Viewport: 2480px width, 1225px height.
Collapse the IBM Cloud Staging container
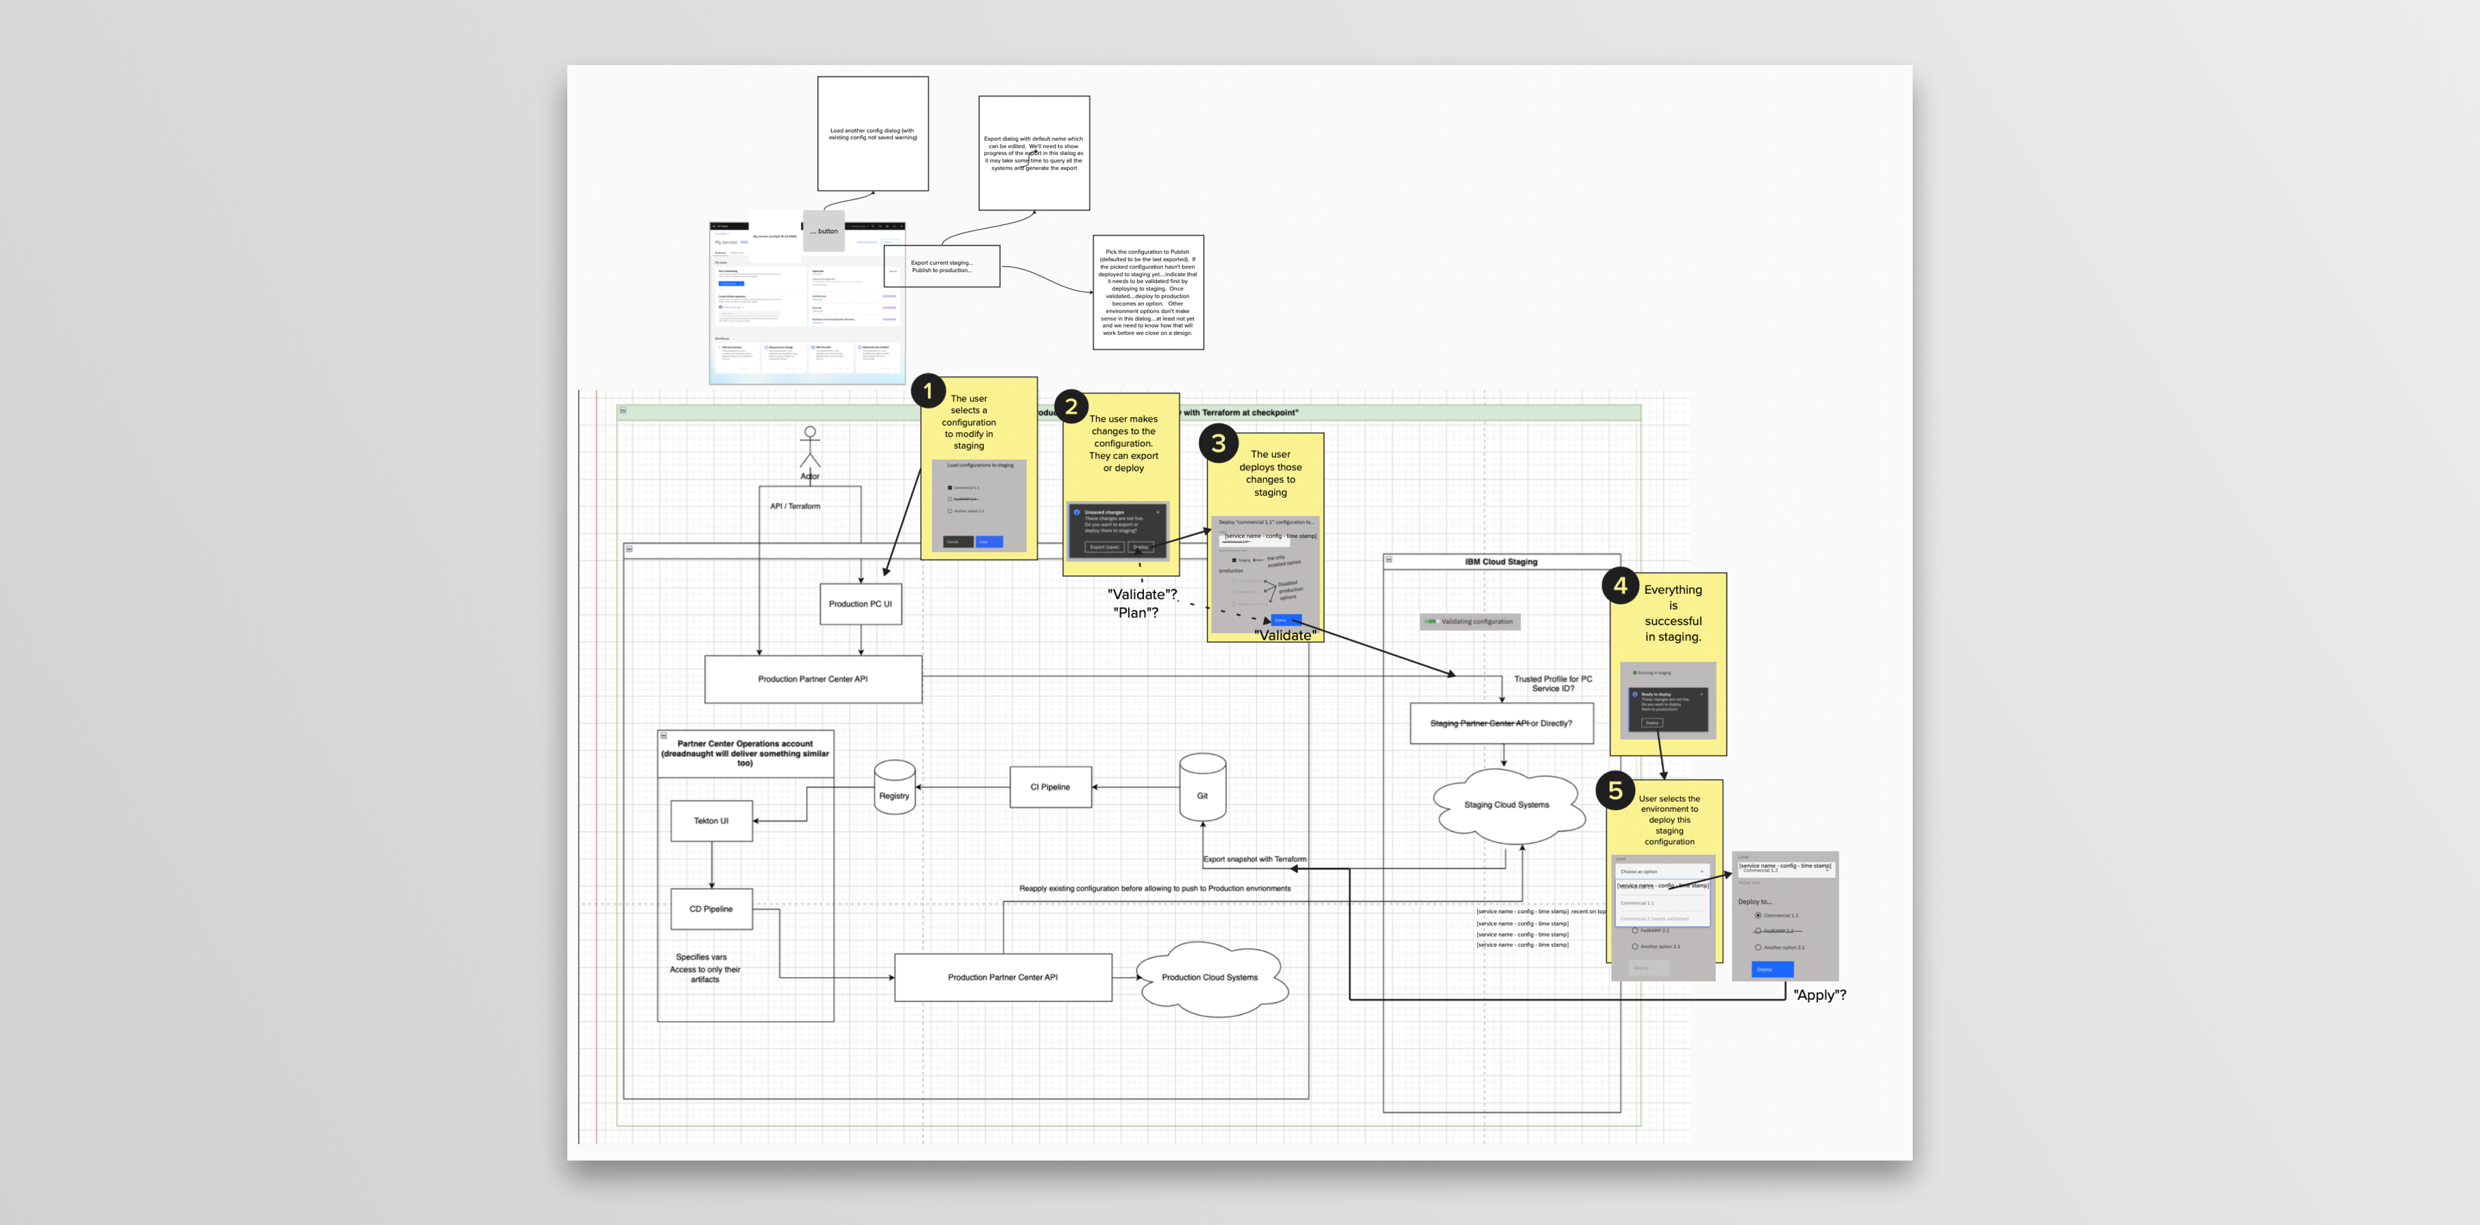(1389, 559)
